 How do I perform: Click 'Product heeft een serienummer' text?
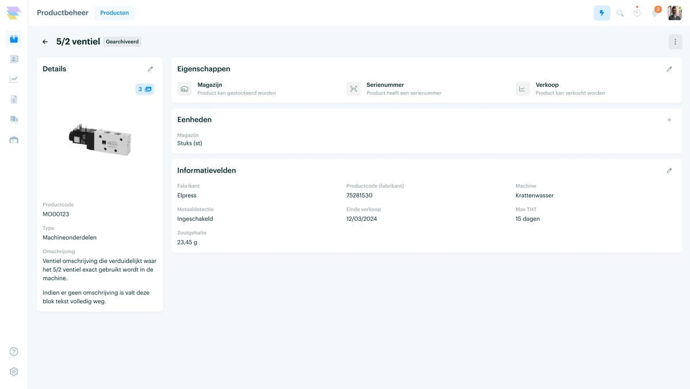point(404,93)
